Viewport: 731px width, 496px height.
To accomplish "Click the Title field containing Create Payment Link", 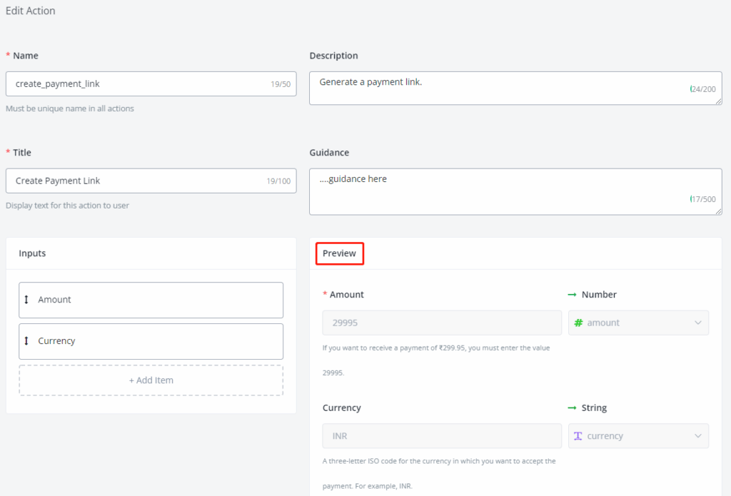I will point(136,181).
